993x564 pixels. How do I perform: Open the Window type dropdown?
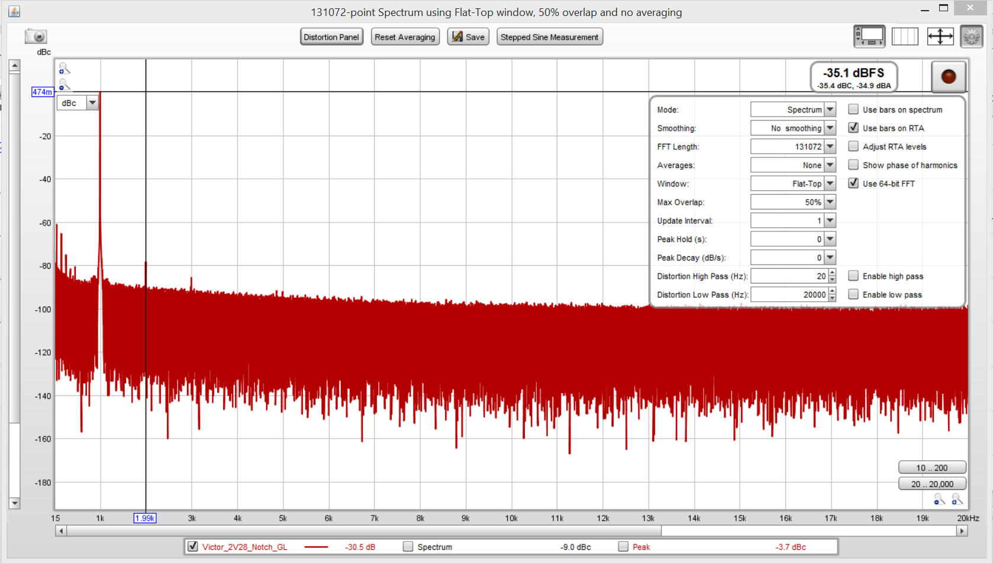[830, 183]
